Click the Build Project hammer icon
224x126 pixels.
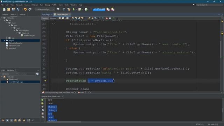pyautogui.click(x=64, y=9)
